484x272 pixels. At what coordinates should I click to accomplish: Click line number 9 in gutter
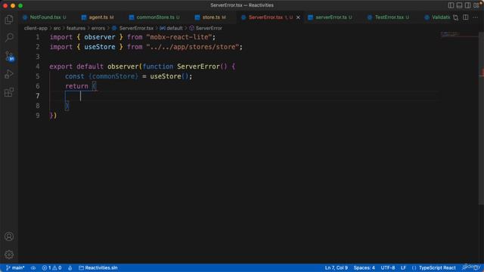tap(38, 116)
